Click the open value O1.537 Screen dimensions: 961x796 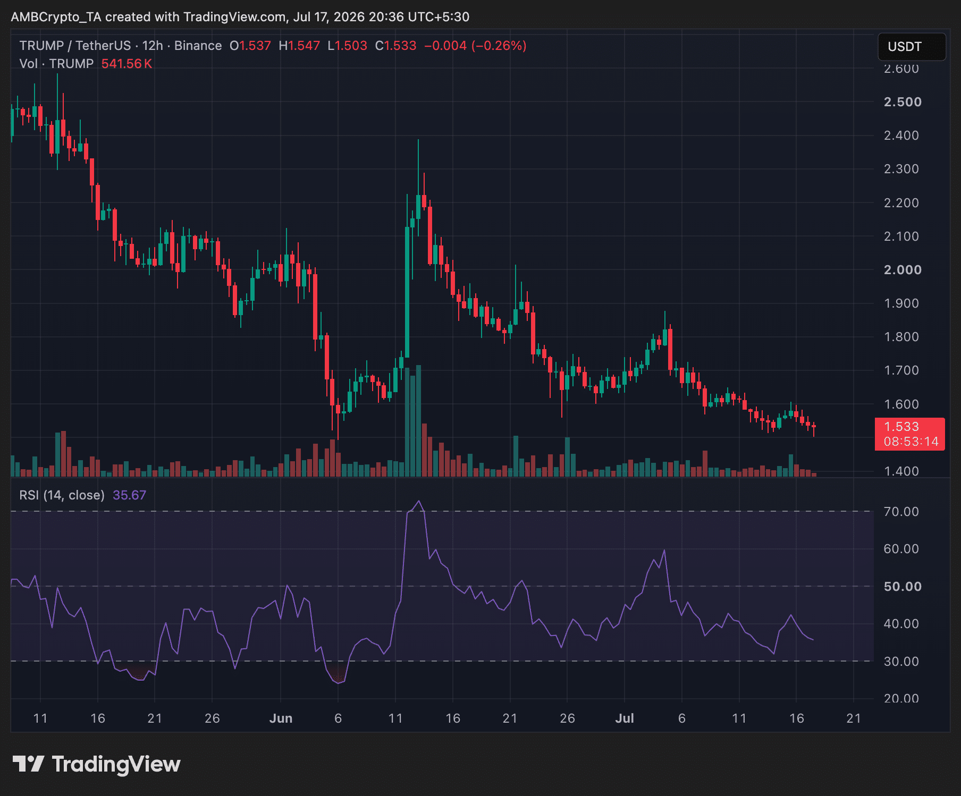click(250, 46)
